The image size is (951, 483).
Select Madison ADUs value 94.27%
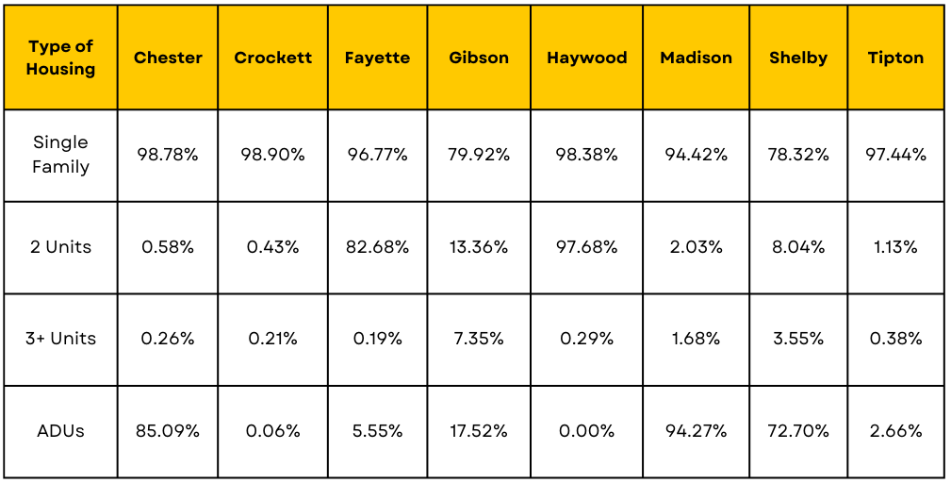coord(696,431)
